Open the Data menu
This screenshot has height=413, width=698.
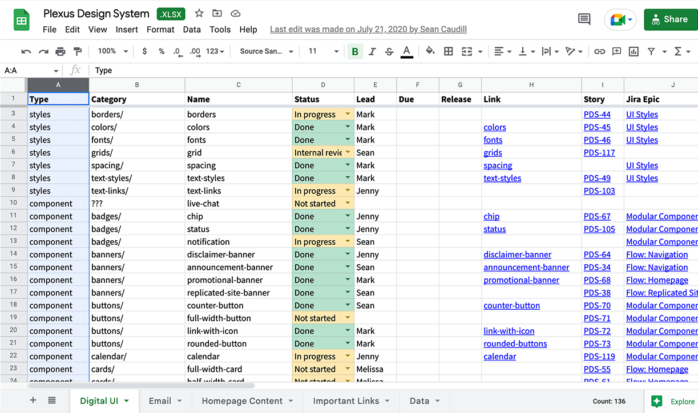192,29
